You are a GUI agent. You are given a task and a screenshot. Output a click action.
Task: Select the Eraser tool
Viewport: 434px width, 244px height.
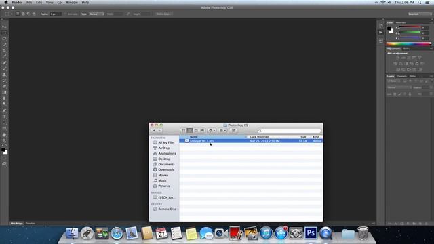tap(4, 87)
